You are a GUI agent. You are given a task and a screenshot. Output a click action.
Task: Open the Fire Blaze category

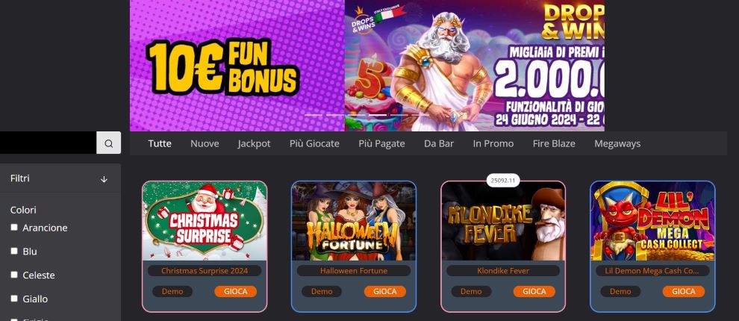[x=554, y=143]
